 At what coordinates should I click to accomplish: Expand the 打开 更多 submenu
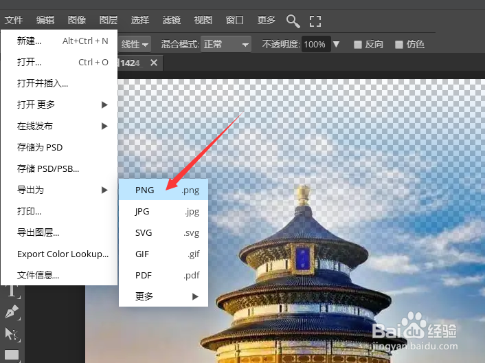click(x=59, y=104)
